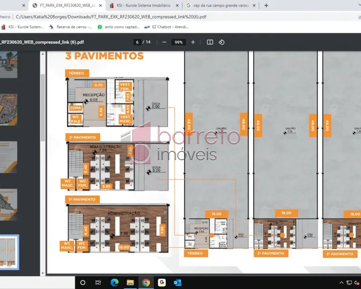Click the thumbnail sidebar scroll up arrow

click(43, 54)
